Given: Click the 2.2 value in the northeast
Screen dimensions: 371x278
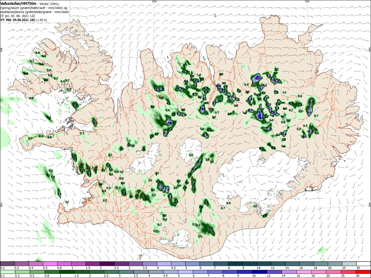Looking at the screenshot, I should [276, 69].
